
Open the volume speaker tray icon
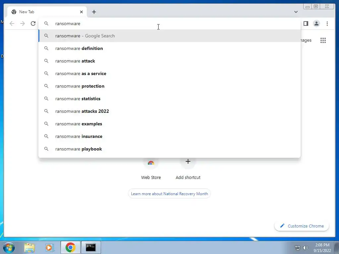[x=306, y=248]
